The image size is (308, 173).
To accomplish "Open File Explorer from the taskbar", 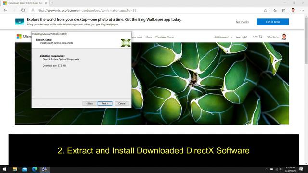I will 15,169.
